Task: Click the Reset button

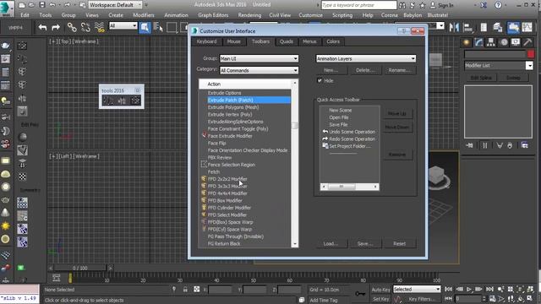Action: point(400,244)
